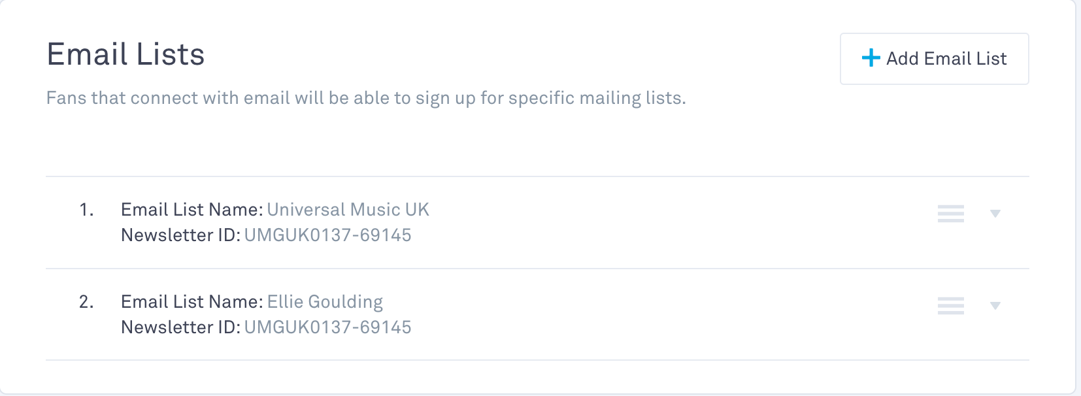1081x396 pixels.
Task: Grab the Universal Music UK reorder handle
Action: 950,214
